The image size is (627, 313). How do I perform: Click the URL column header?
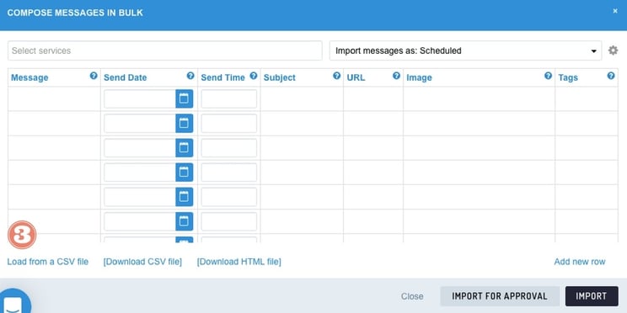356,78
